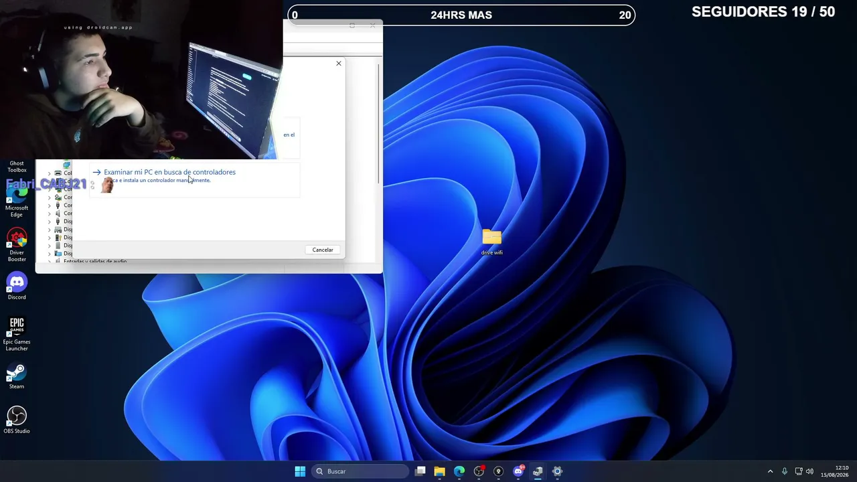Open the Discord desktop shortcut

(x=17, y=287)
